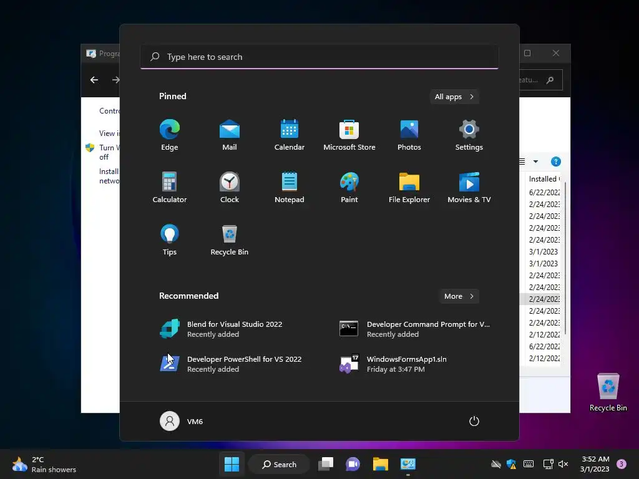
Task: Open Movies & TV app
Action: (x=469, y=187)
